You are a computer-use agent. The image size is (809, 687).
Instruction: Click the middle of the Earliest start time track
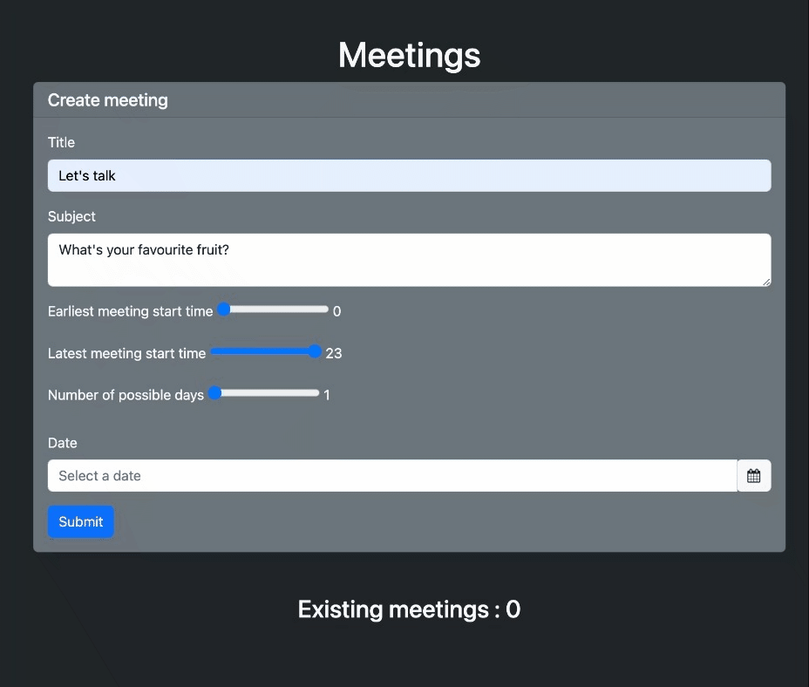pyautogui.click(x=273, y=309)
